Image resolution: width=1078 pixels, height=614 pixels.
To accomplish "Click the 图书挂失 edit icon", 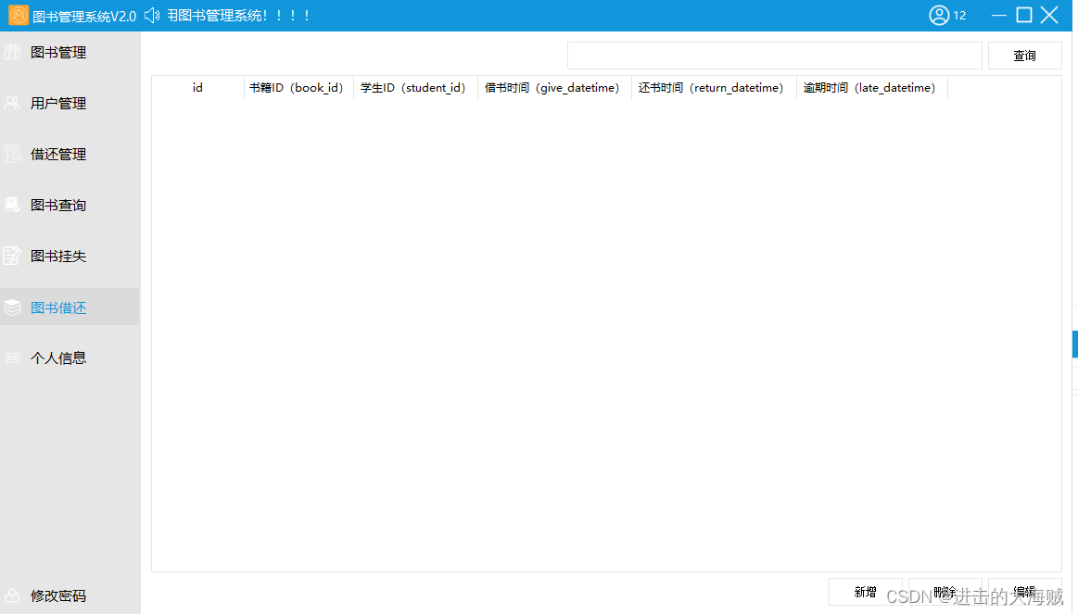I will (12, 256).
